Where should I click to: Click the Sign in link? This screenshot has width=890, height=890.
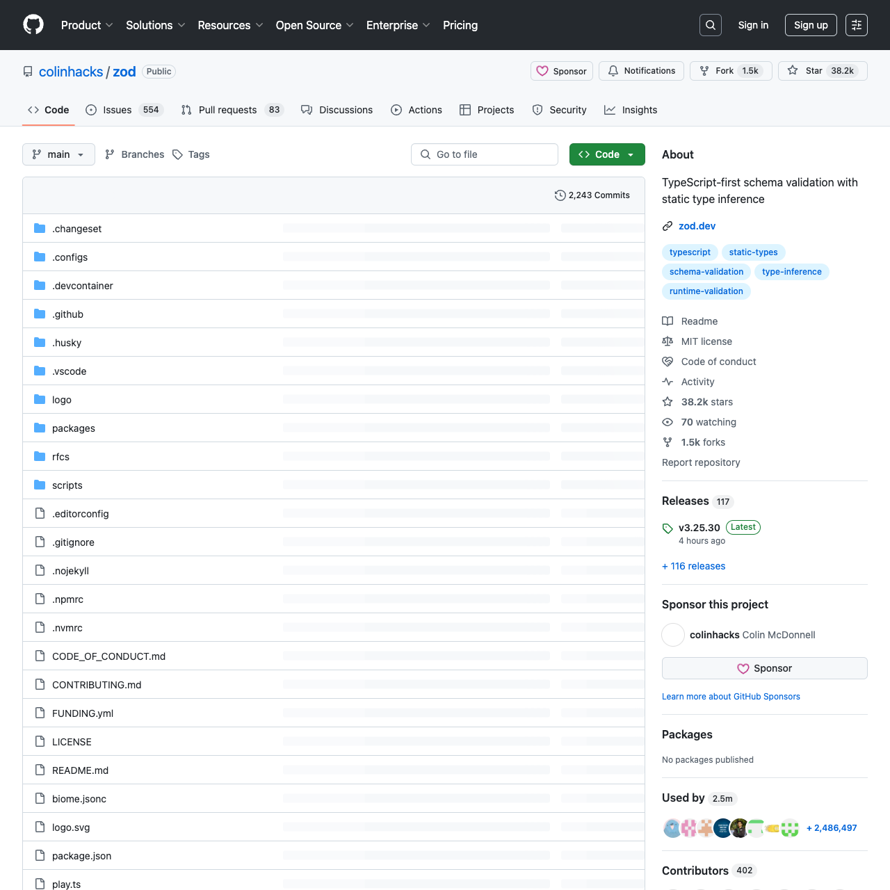(753, 25)
